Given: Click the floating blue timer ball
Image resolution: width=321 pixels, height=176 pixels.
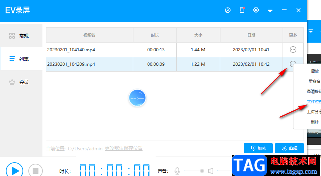Looking at the screenshot, I should pyautogui.click(x=137, y=98).
